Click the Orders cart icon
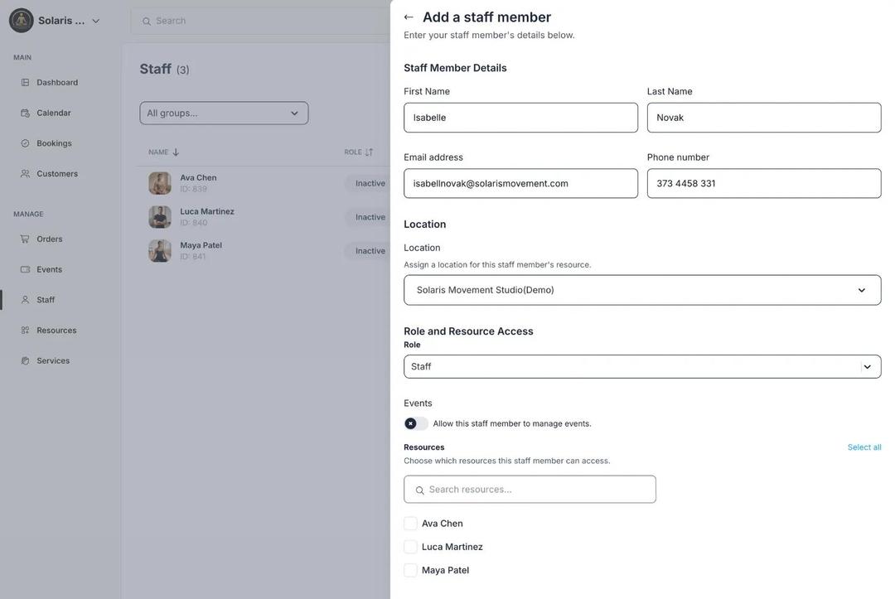This screenshot has width=895, height=599. coord(25,239)
